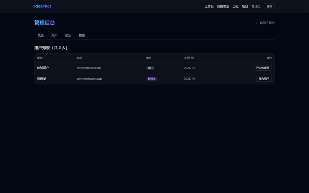Click the 操作 column header

pos(269,58)
